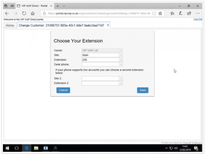Expand the Owner dropdown
This screenshot has height=155, width=206.
coord(121,51)
